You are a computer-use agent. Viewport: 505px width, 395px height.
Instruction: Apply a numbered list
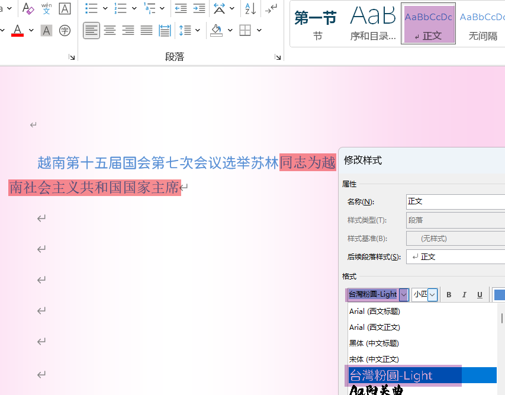point(120,8)
